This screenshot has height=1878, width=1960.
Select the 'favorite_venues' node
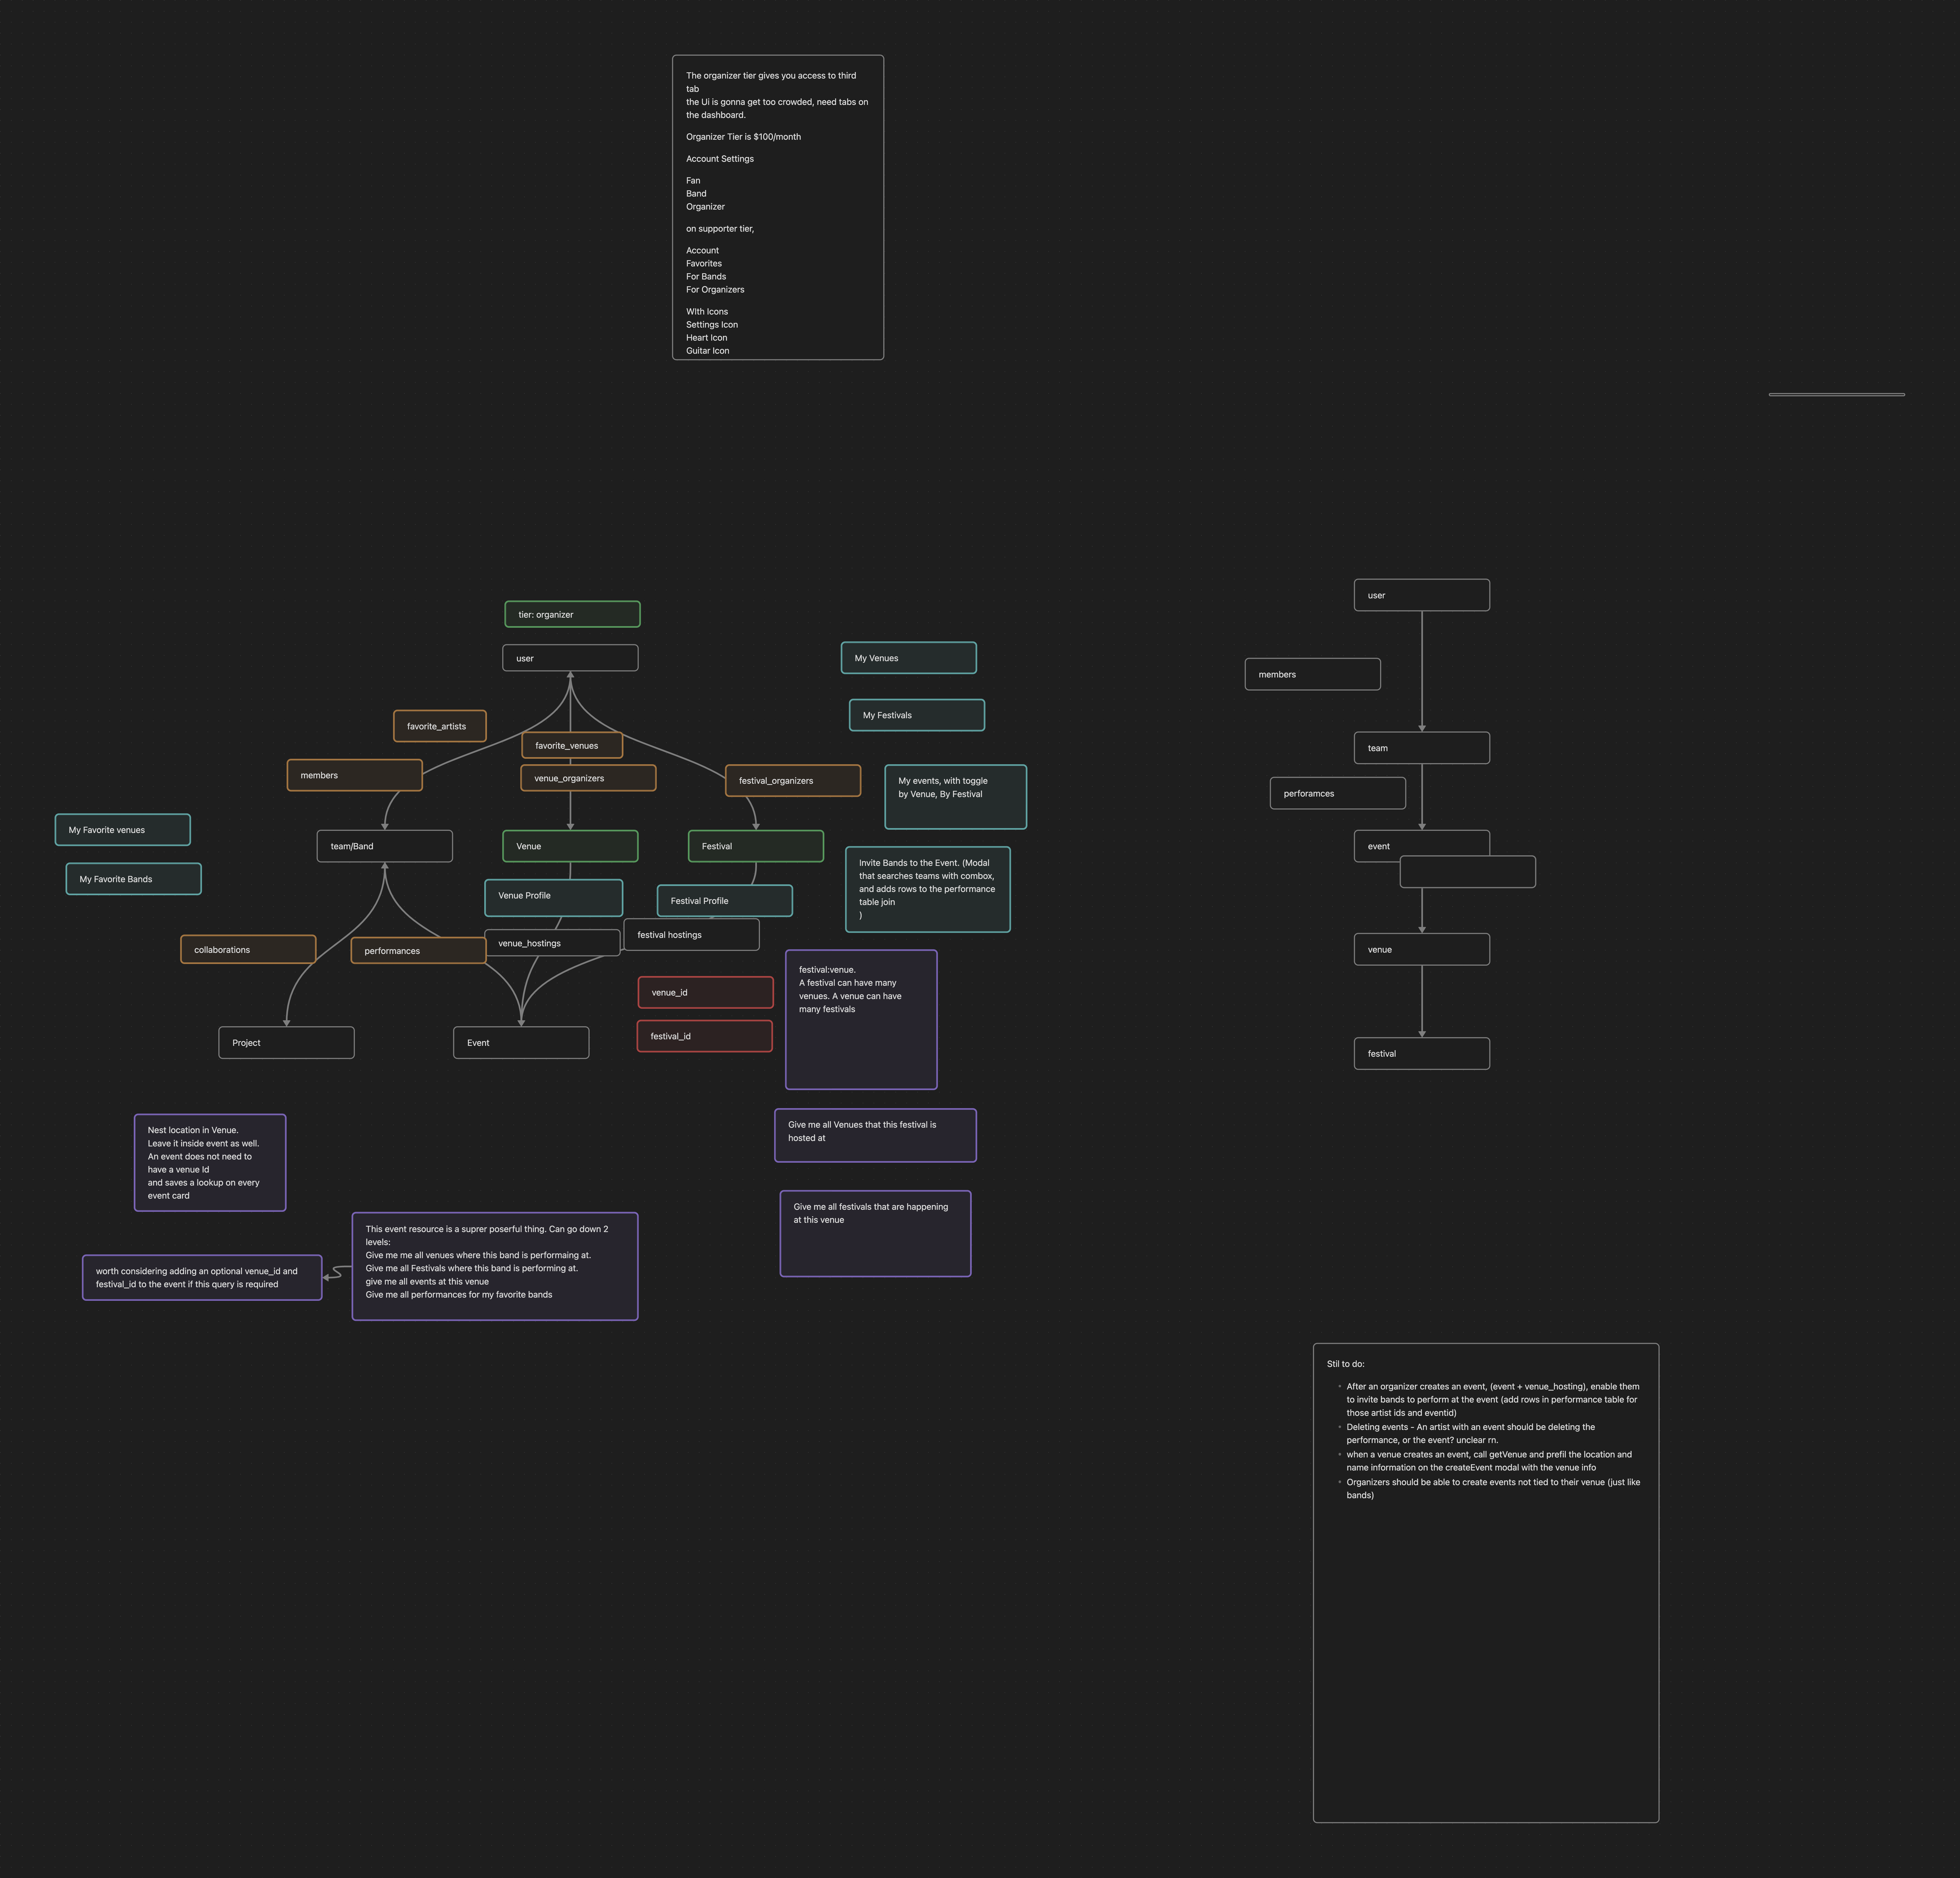click(x=590, y=745)
